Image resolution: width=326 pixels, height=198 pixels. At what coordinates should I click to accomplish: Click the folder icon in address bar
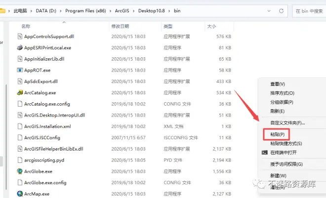point(2,11)
